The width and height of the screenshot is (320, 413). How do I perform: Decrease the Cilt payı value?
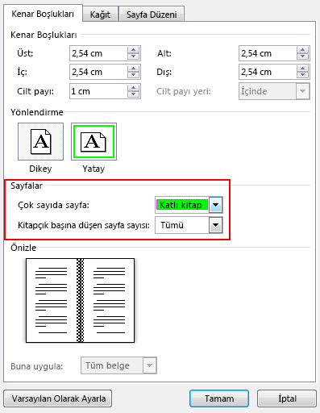(134, 94)
